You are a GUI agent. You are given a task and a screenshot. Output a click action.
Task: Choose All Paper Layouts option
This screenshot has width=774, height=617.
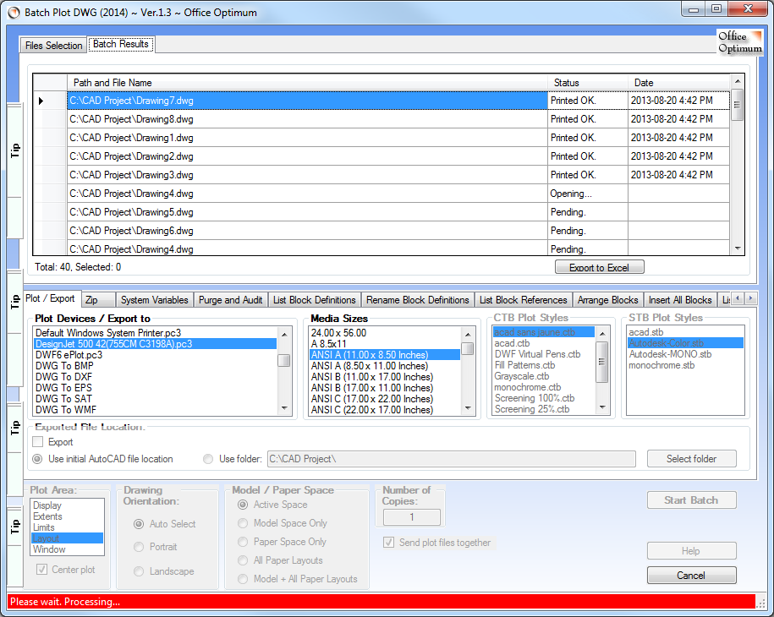point(243,560)
